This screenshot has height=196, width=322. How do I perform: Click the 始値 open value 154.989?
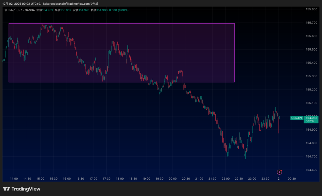click(x=48, y=10)
